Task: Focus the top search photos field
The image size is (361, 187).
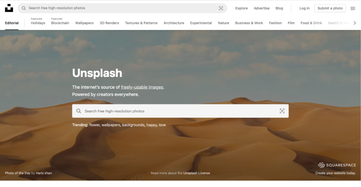Action: point(122,8)
